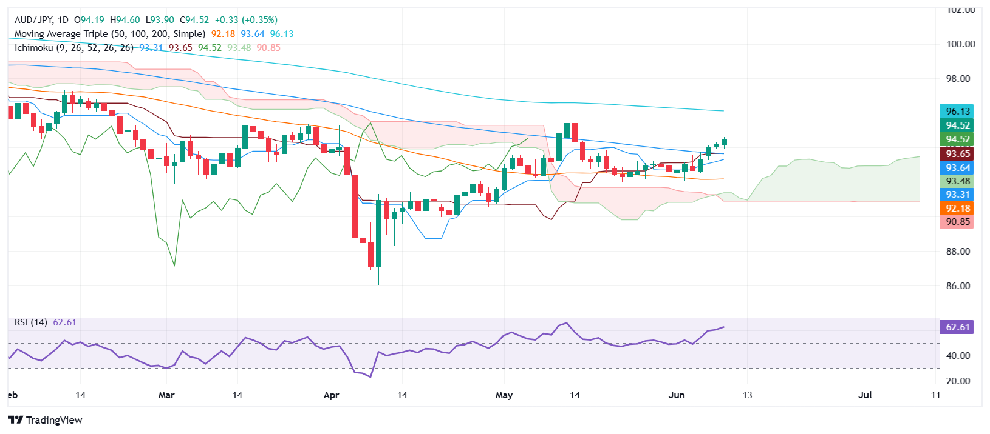The width and height of the screenshot is (990, 434).
Task: Select the AUD/JPY symbol title
Action: [33, 20]
